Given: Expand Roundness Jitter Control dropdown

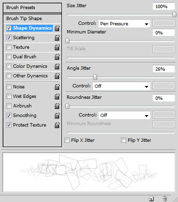Looking at the screenshot, I should (x=124, y=115).
